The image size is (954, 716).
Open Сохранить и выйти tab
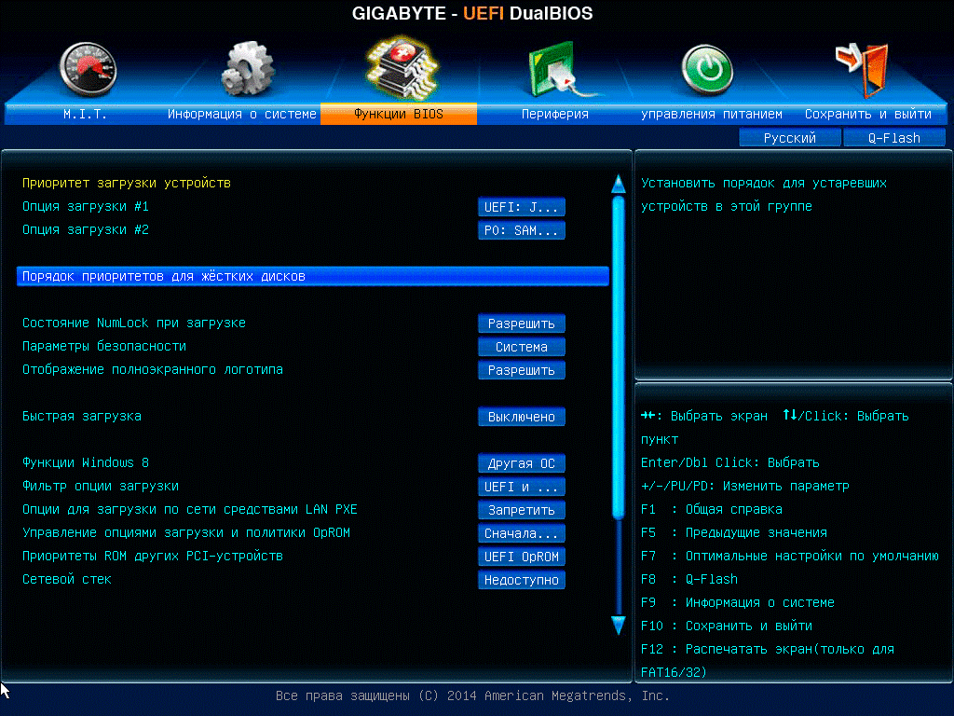(868, 114)
